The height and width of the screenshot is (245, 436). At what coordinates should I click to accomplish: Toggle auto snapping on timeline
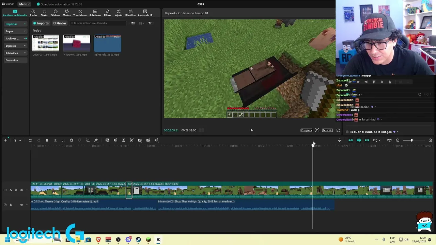click(x=359, y=140)
